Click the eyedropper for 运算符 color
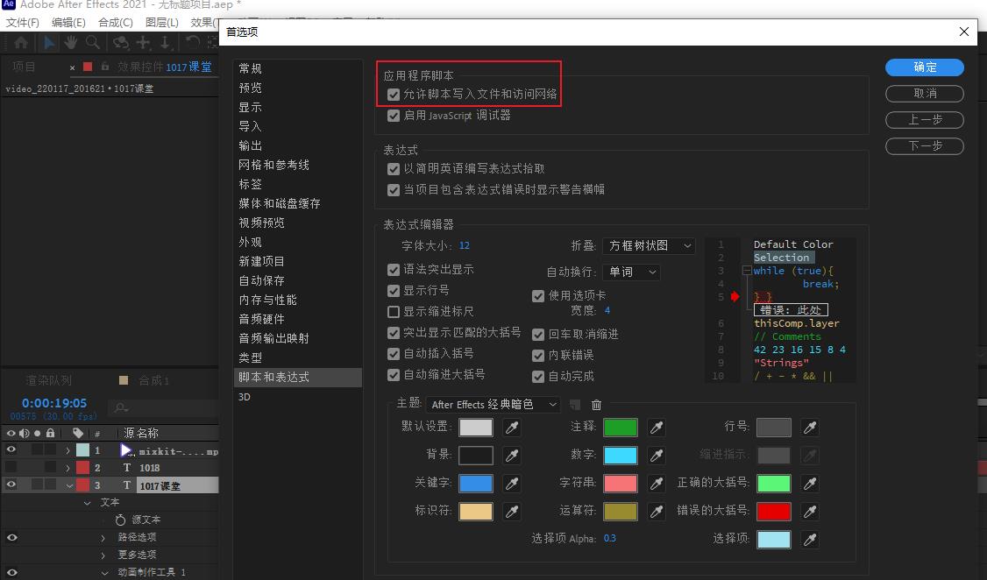Image resolution: width=987 pixels, height=580 pixels. point(656,512)
